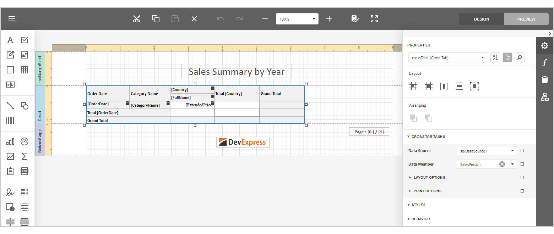
Task: Open the Expressions panel on right sidebar
Action: pos(544,63)
